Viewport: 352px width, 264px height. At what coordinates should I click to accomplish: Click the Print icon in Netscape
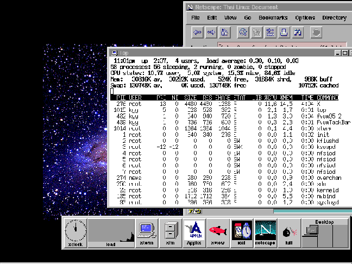284,33
